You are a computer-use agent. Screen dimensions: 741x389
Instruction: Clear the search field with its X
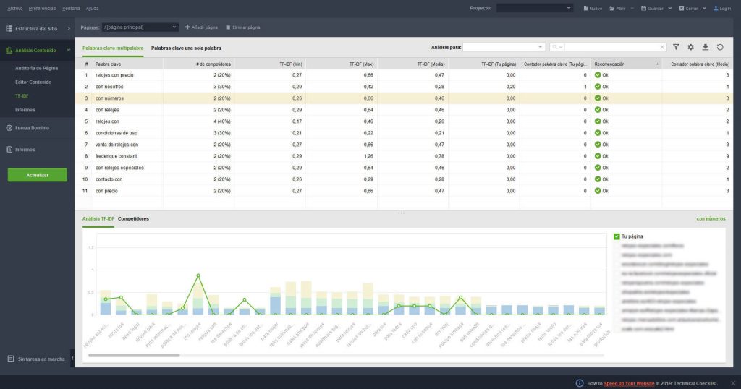662,47
